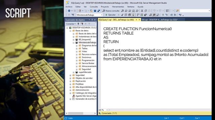The image size is (215, 120).
Task: Expand the Tablas folder
Action: (77, 49)
